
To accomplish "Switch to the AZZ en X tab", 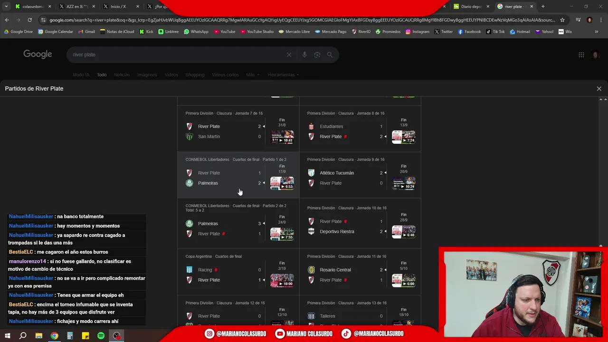I will (76, 7).
